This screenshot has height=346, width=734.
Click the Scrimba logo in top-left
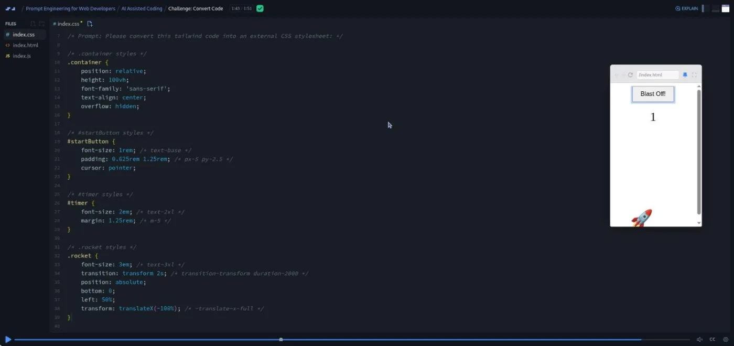point(10,8)
